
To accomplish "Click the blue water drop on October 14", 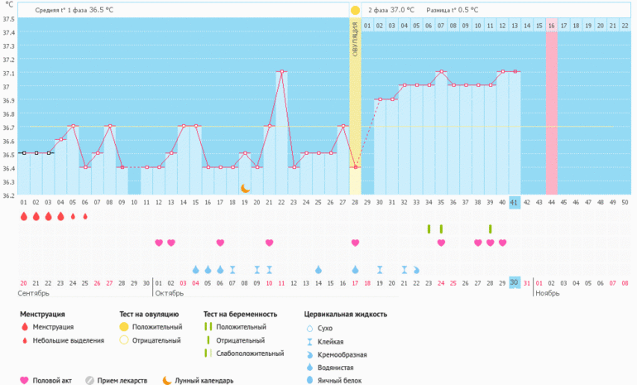I will [318, 269].
